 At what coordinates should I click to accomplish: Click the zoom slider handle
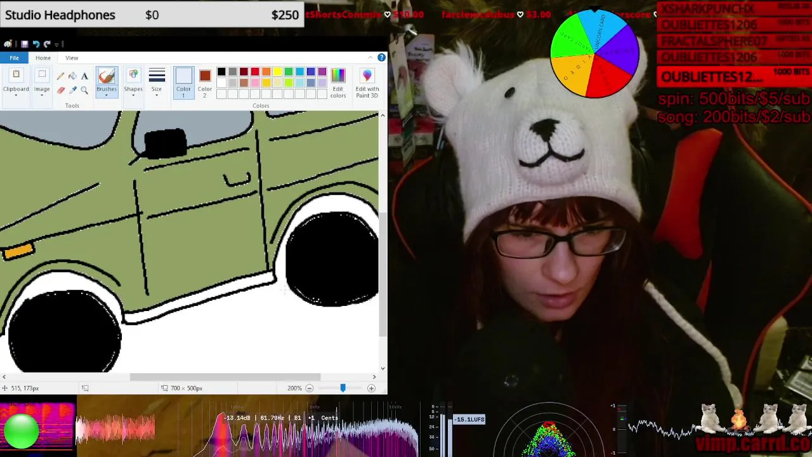click(x=343, y=388)
